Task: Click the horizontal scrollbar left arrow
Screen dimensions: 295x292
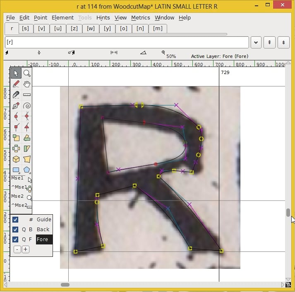Action: coord(6,285)
